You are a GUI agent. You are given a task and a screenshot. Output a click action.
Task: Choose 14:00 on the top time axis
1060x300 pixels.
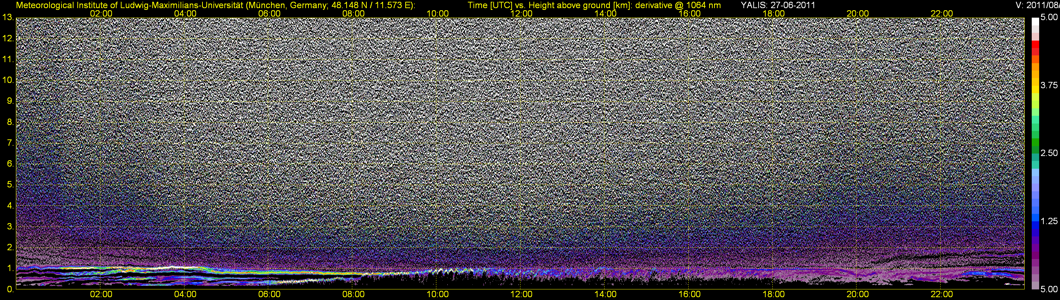606,13
